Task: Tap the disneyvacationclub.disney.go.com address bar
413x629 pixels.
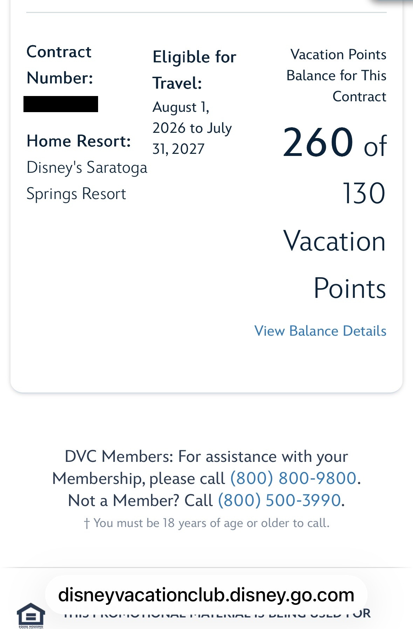Action: pos(206,595)
